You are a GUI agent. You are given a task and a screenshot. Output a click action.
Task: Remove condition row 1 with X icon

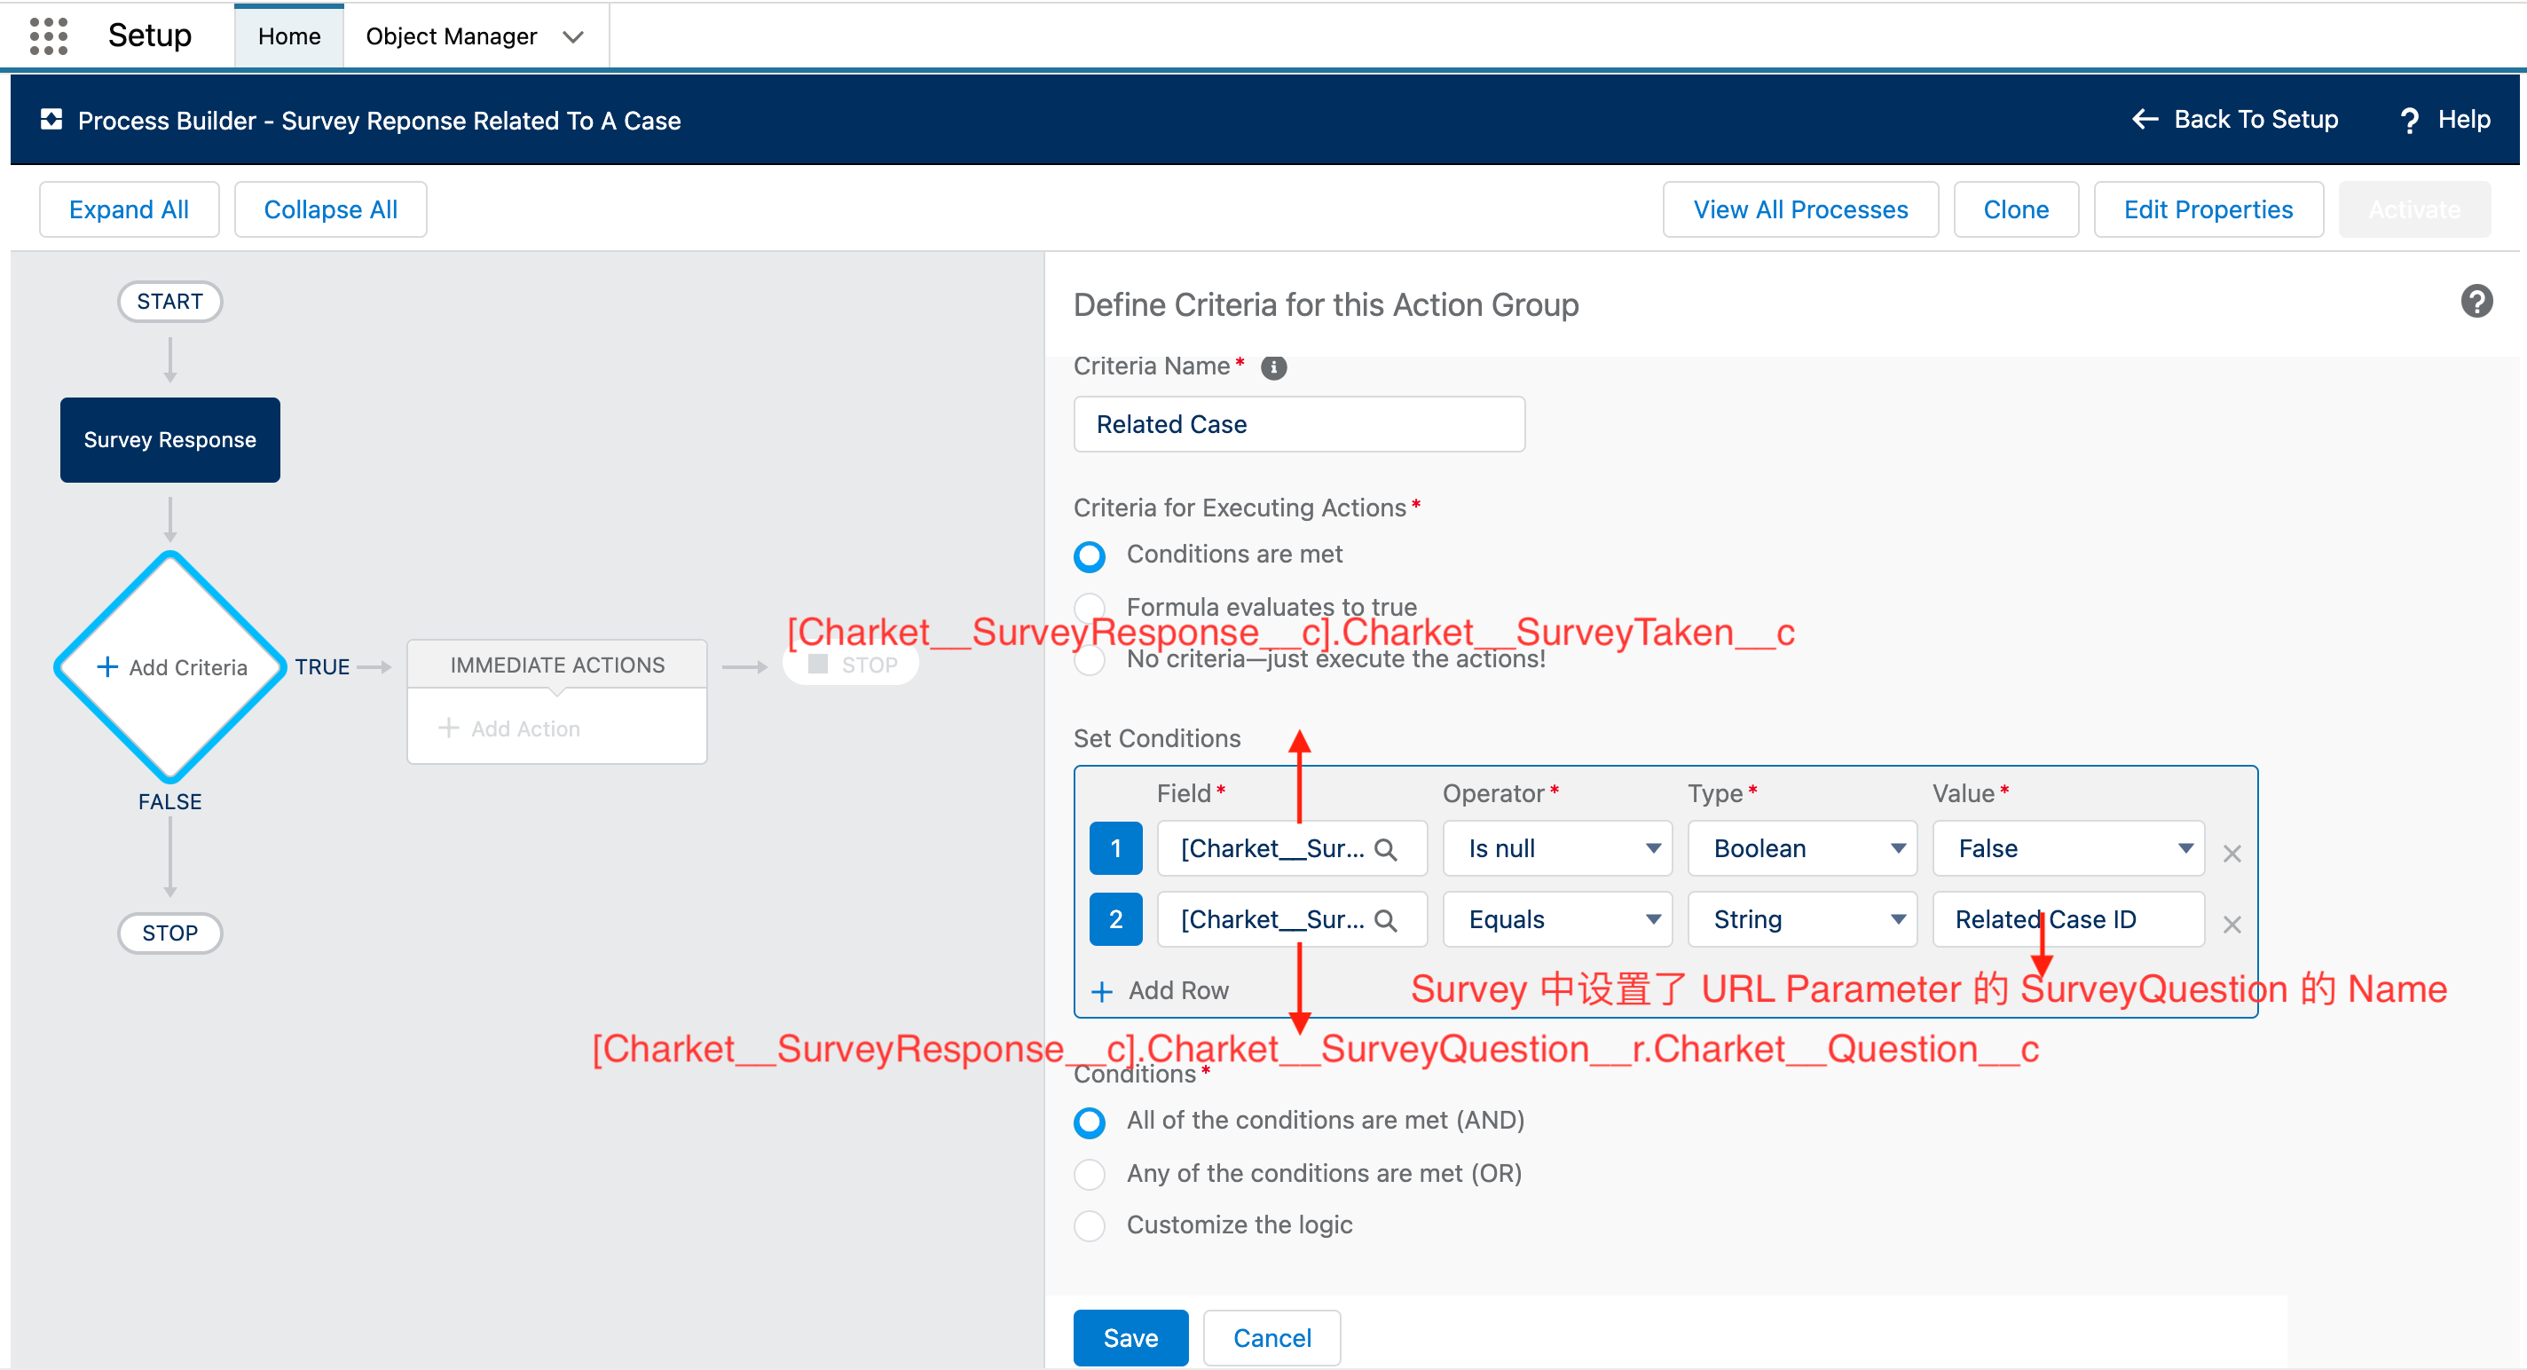pyautogui.click(x=2232, y=854)
